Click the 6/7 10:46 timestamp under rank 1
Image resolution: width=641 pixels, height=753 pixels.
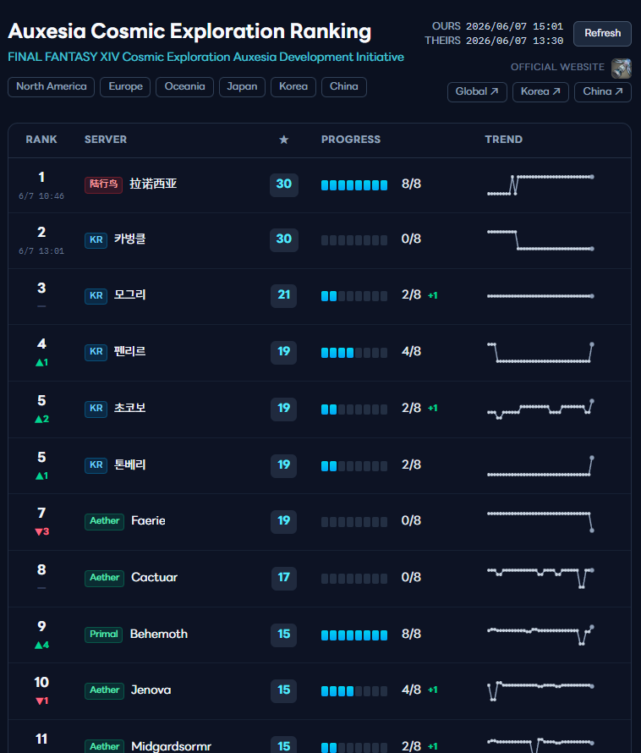(41, 196)
